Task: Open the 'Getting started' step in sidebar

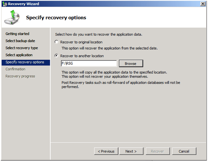Action: 17,34
